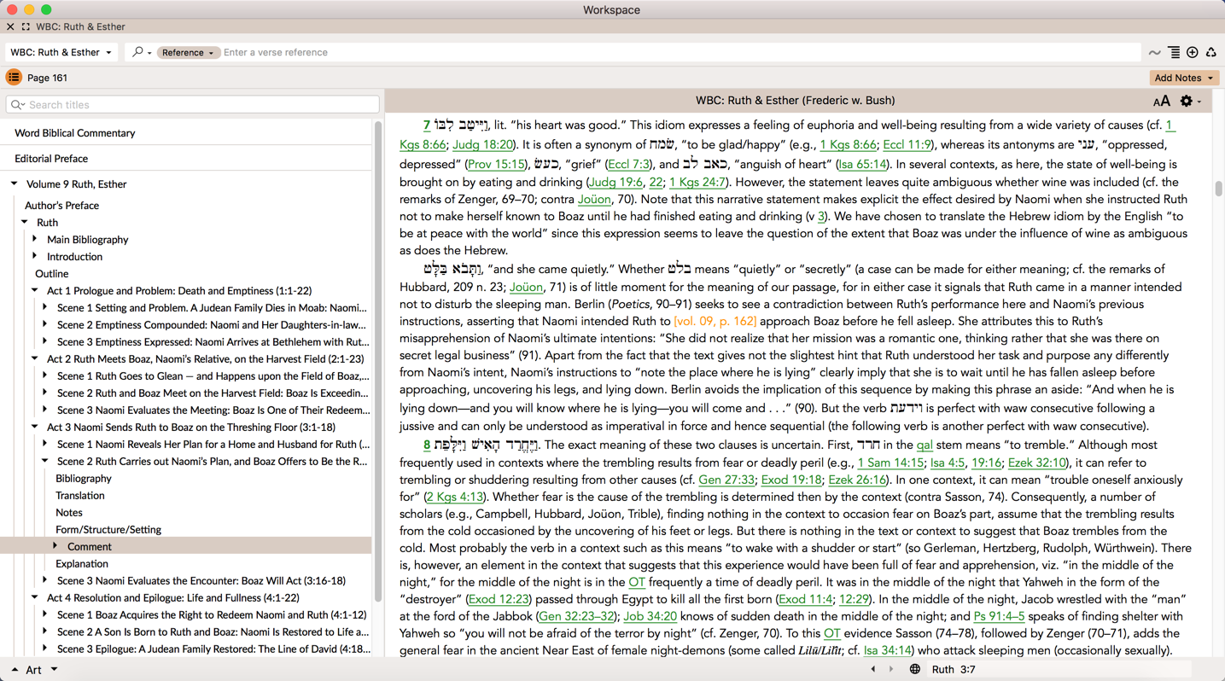This screenshot has width=1225, height=681.
Task: Expand the Introduction node
Action: (x=35, y=256)
